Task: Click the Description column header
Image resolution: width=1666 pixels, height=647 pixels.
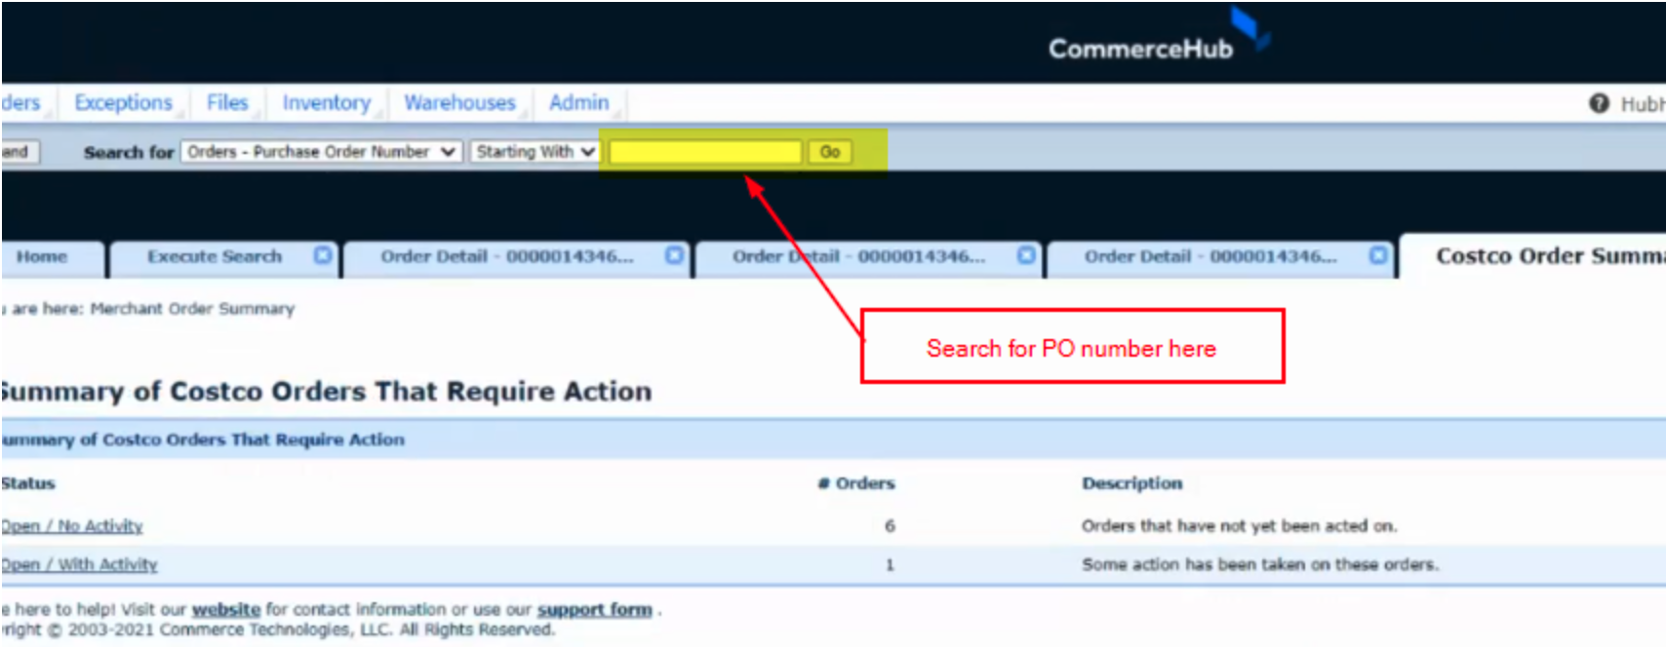Action: pos(1131,483)
